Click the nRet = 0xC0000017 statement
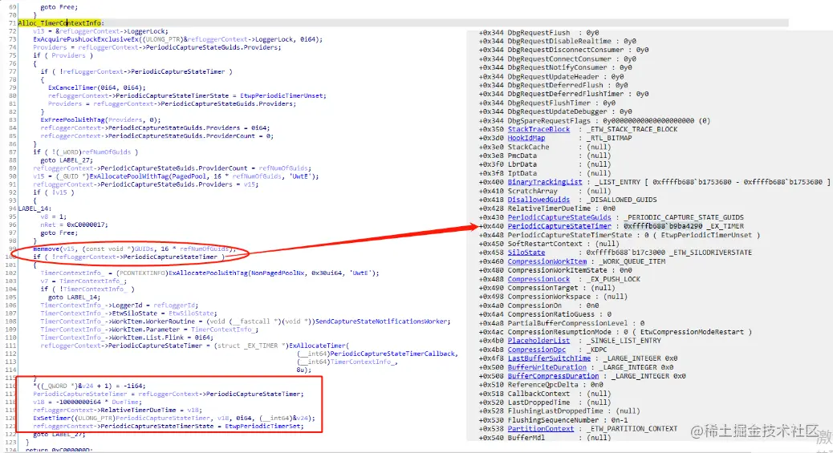Viewport: 833px width, 453px height. pos(74,224)
